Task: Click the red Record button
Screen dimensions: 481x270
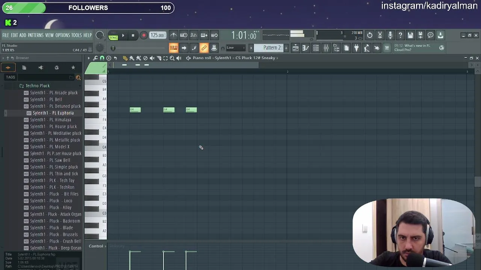Action: point(144,36)
